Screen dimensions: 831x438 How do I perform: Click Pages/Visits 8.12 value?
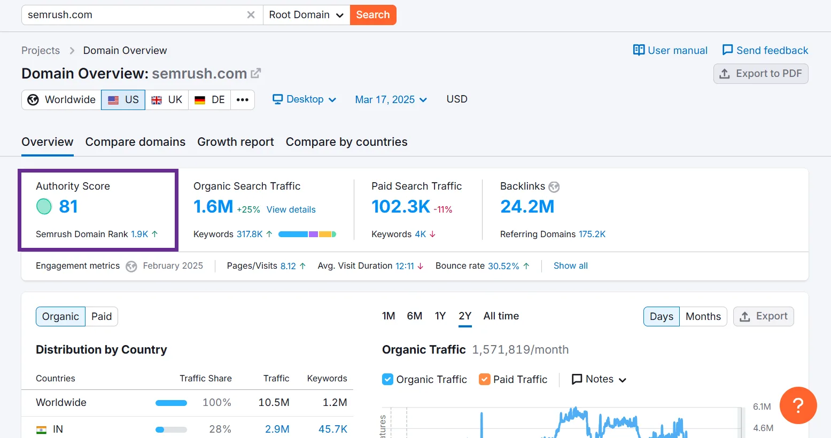coord(288,266)
